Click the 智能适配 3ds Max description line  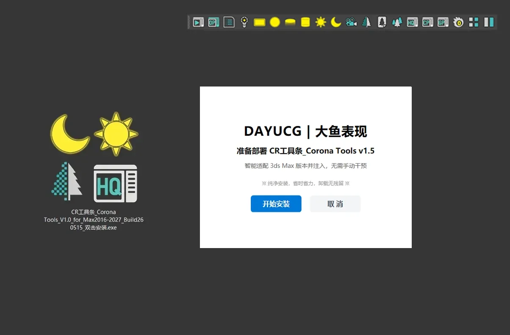pos(305,166)
